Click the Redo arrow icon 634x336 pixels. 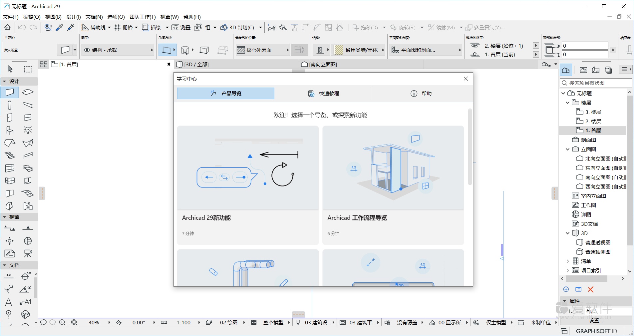pyautogui.click(x=33, y=27)
